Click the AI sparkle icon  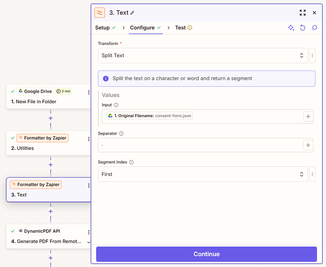[x=291, y=28]
